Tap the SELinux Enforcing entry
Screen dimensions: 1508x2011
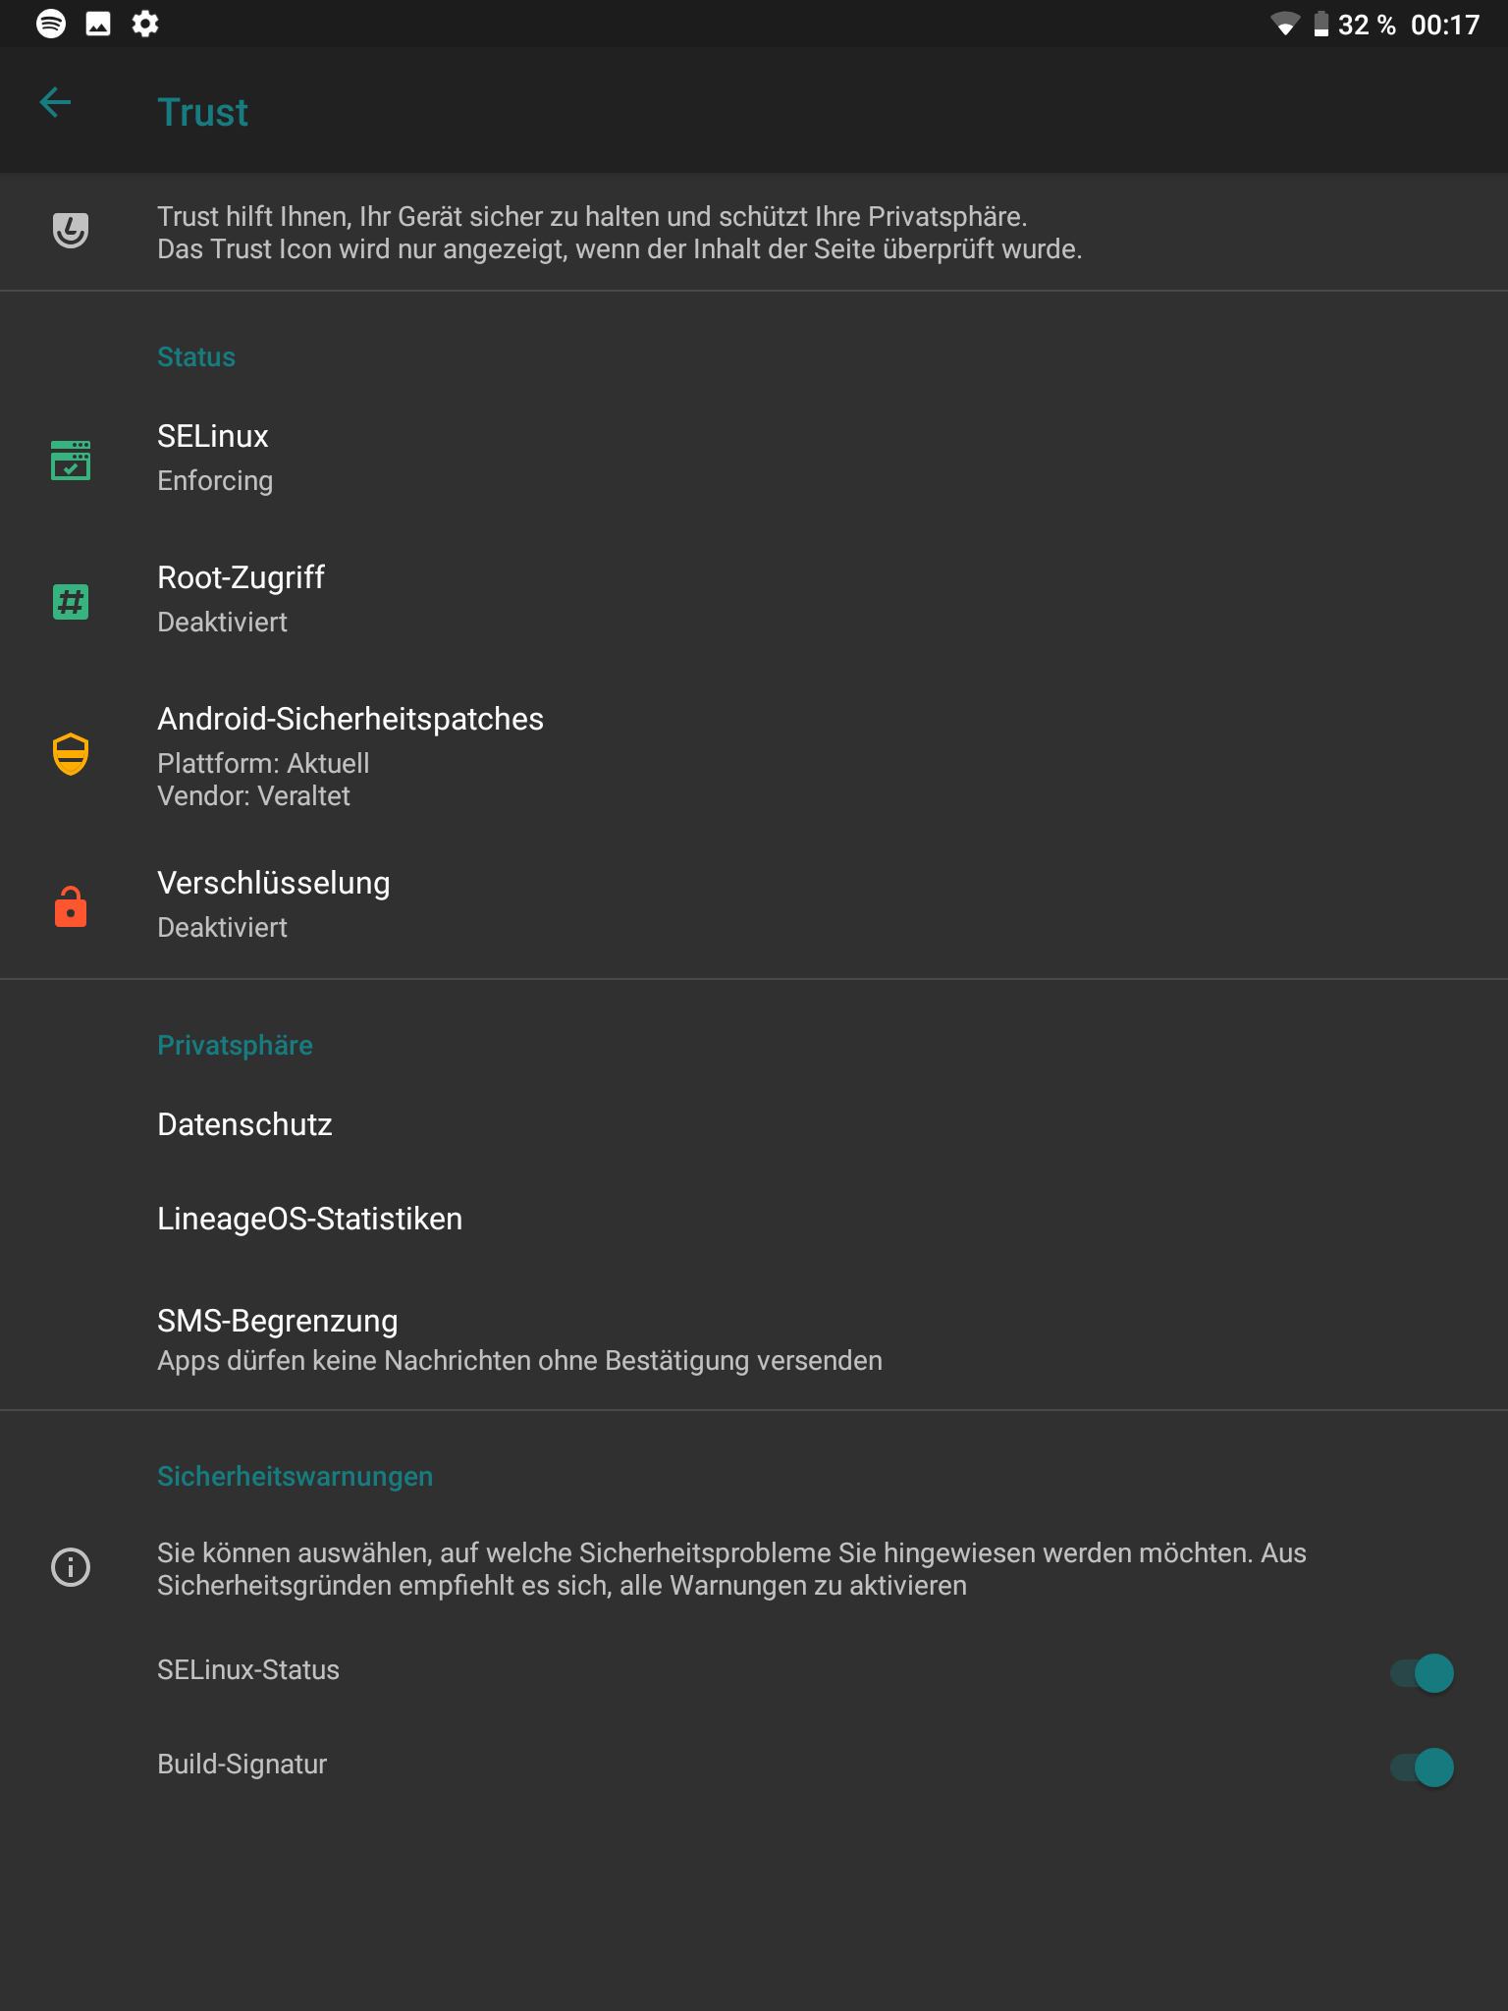tap(214, 458)
